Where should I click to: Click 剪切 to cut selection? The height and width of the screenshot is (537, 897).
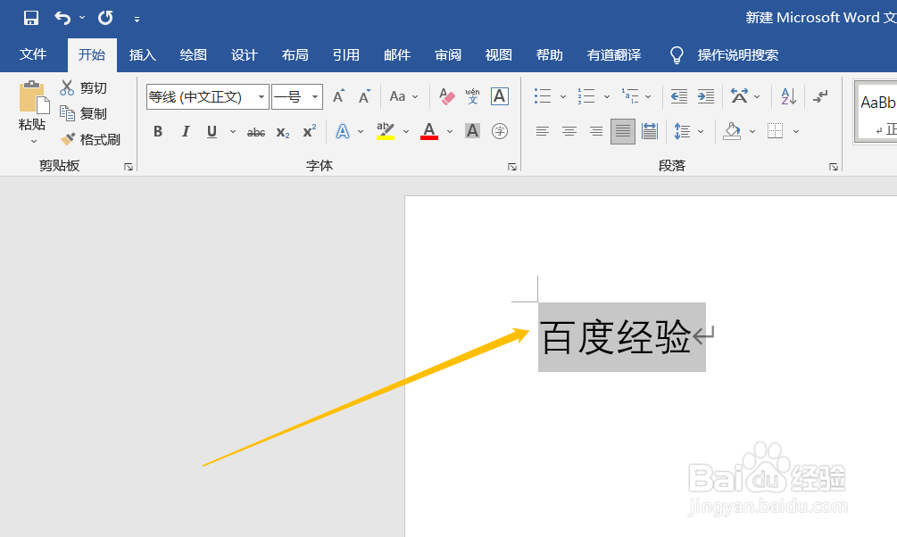(x=84, y=87)
